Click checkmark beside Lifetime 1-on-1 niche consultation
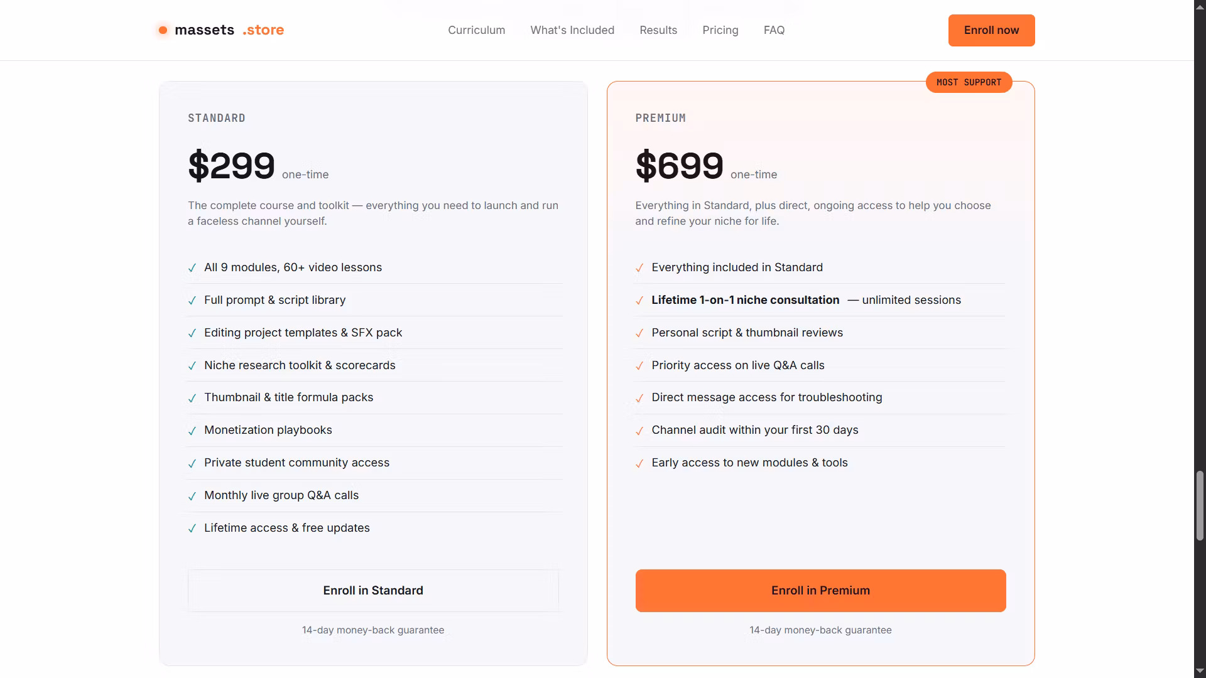 [639, 301]
